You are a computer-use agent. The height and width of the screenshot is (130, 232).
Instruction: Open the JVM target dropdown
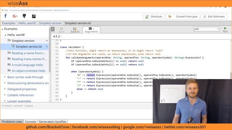coord(206,29)
